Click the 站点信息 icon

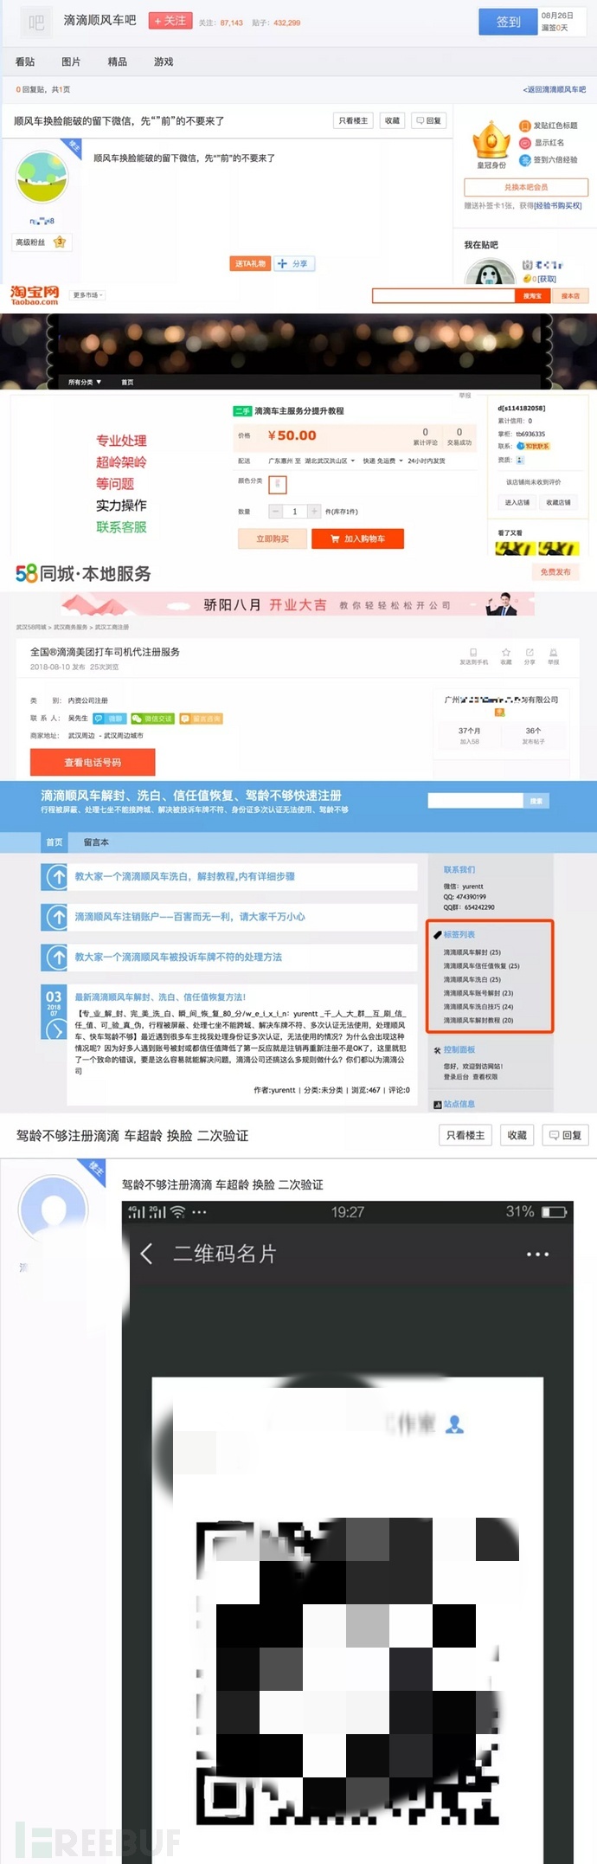pos(437,1105)
